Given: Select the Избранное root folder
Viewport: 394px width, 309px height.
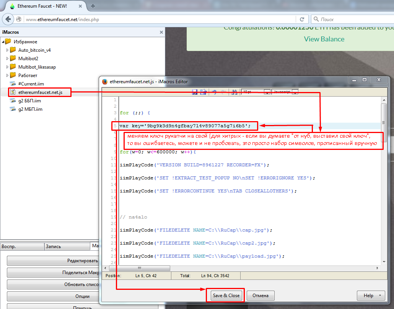Looking at the screenshot, I should coord(25,42).
